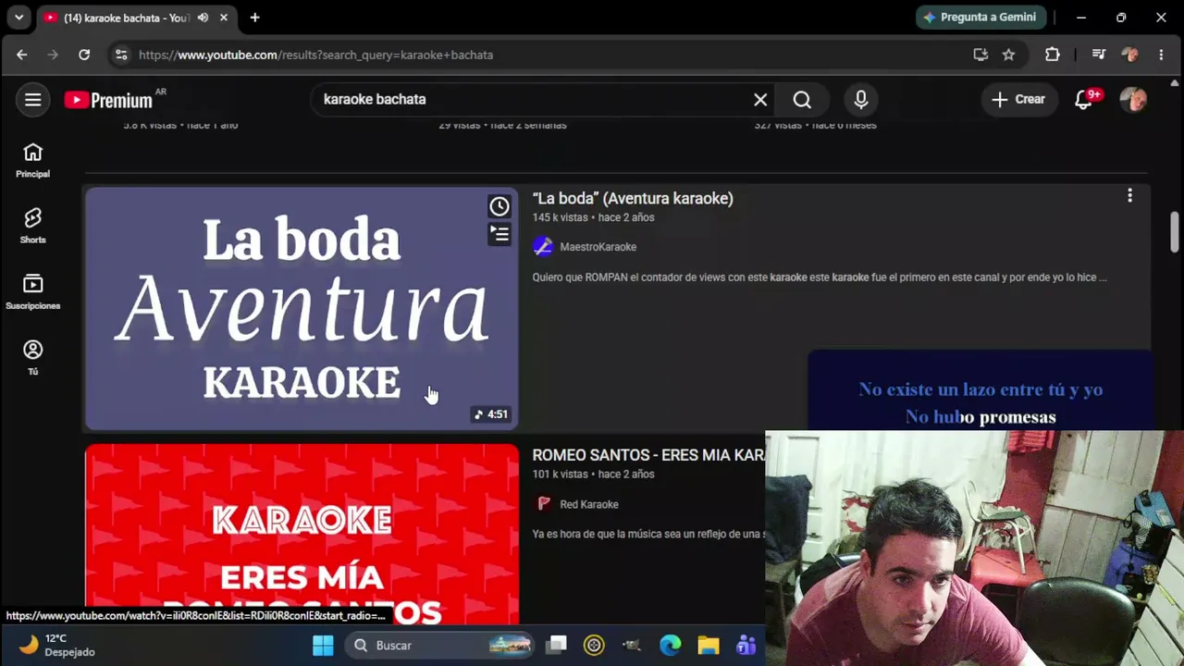Open the YouTube account avatar menu
The height and width of the screenshot is (666, 1184).
coord(1133,100)
